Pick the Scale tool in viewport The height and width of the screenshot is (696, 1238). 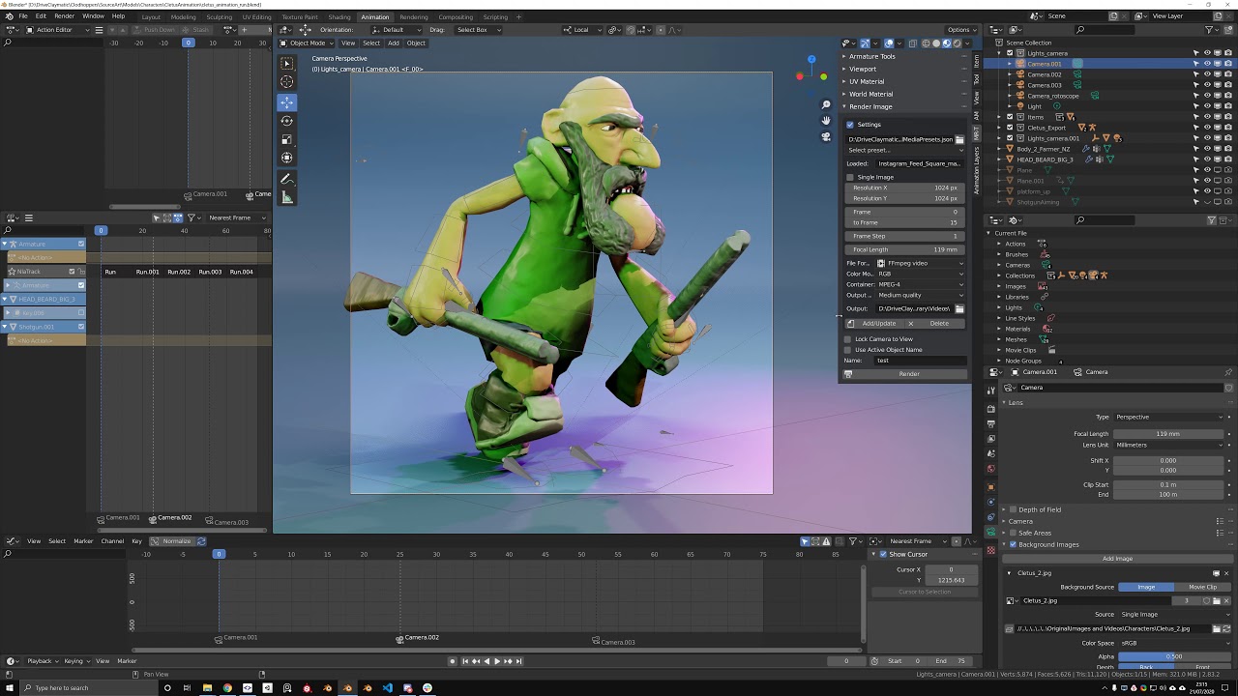(x=287, y=139)
